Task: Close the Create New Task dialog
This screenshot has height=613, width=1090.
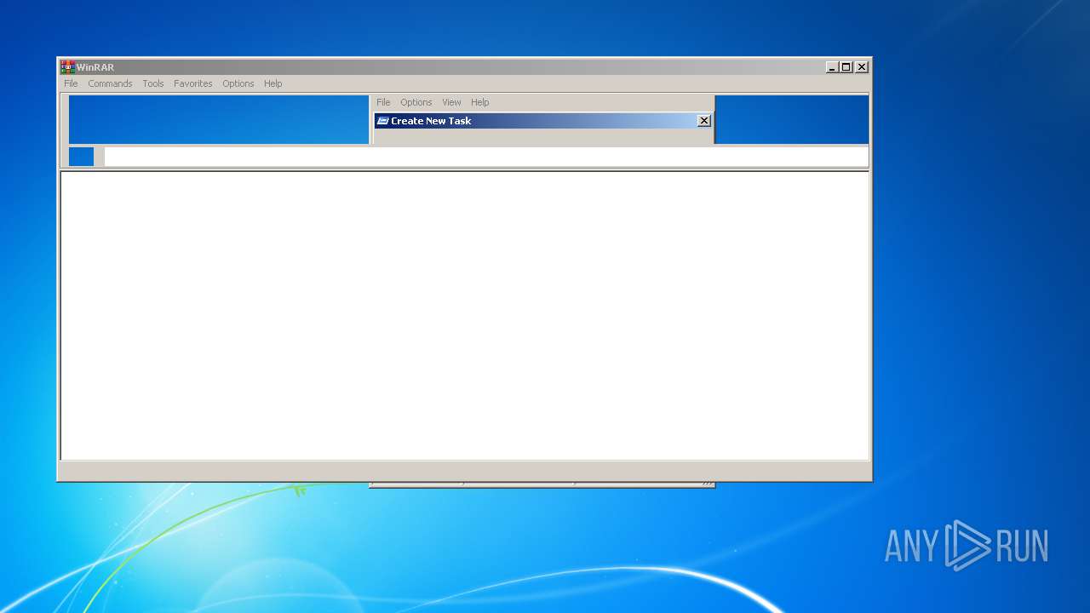Action: [x=704, y=121]
